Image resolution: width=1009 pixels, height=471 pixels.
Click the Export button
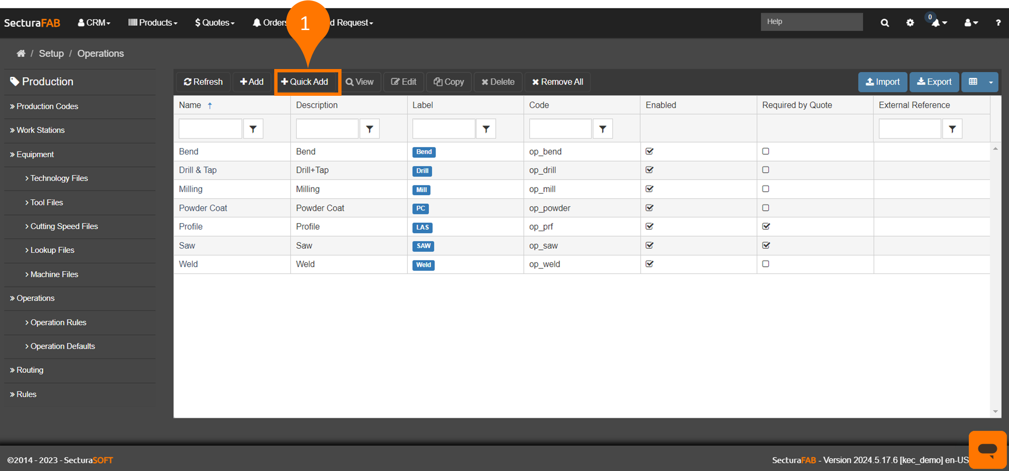click(934, 82)
